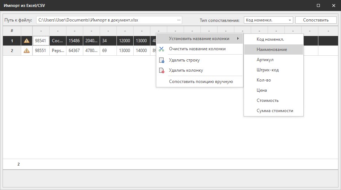Screen dimensions: 341x190
Task: Click the warning icon in row 1
Action: click(x=27, y=41)
